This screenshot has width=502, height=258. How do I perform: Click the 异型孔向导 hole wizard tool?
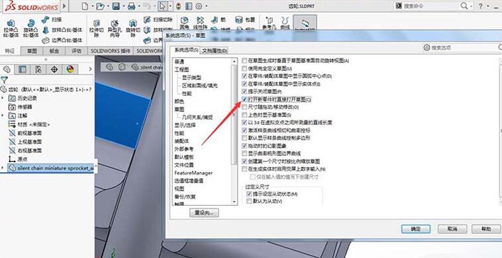coord(115,28)
